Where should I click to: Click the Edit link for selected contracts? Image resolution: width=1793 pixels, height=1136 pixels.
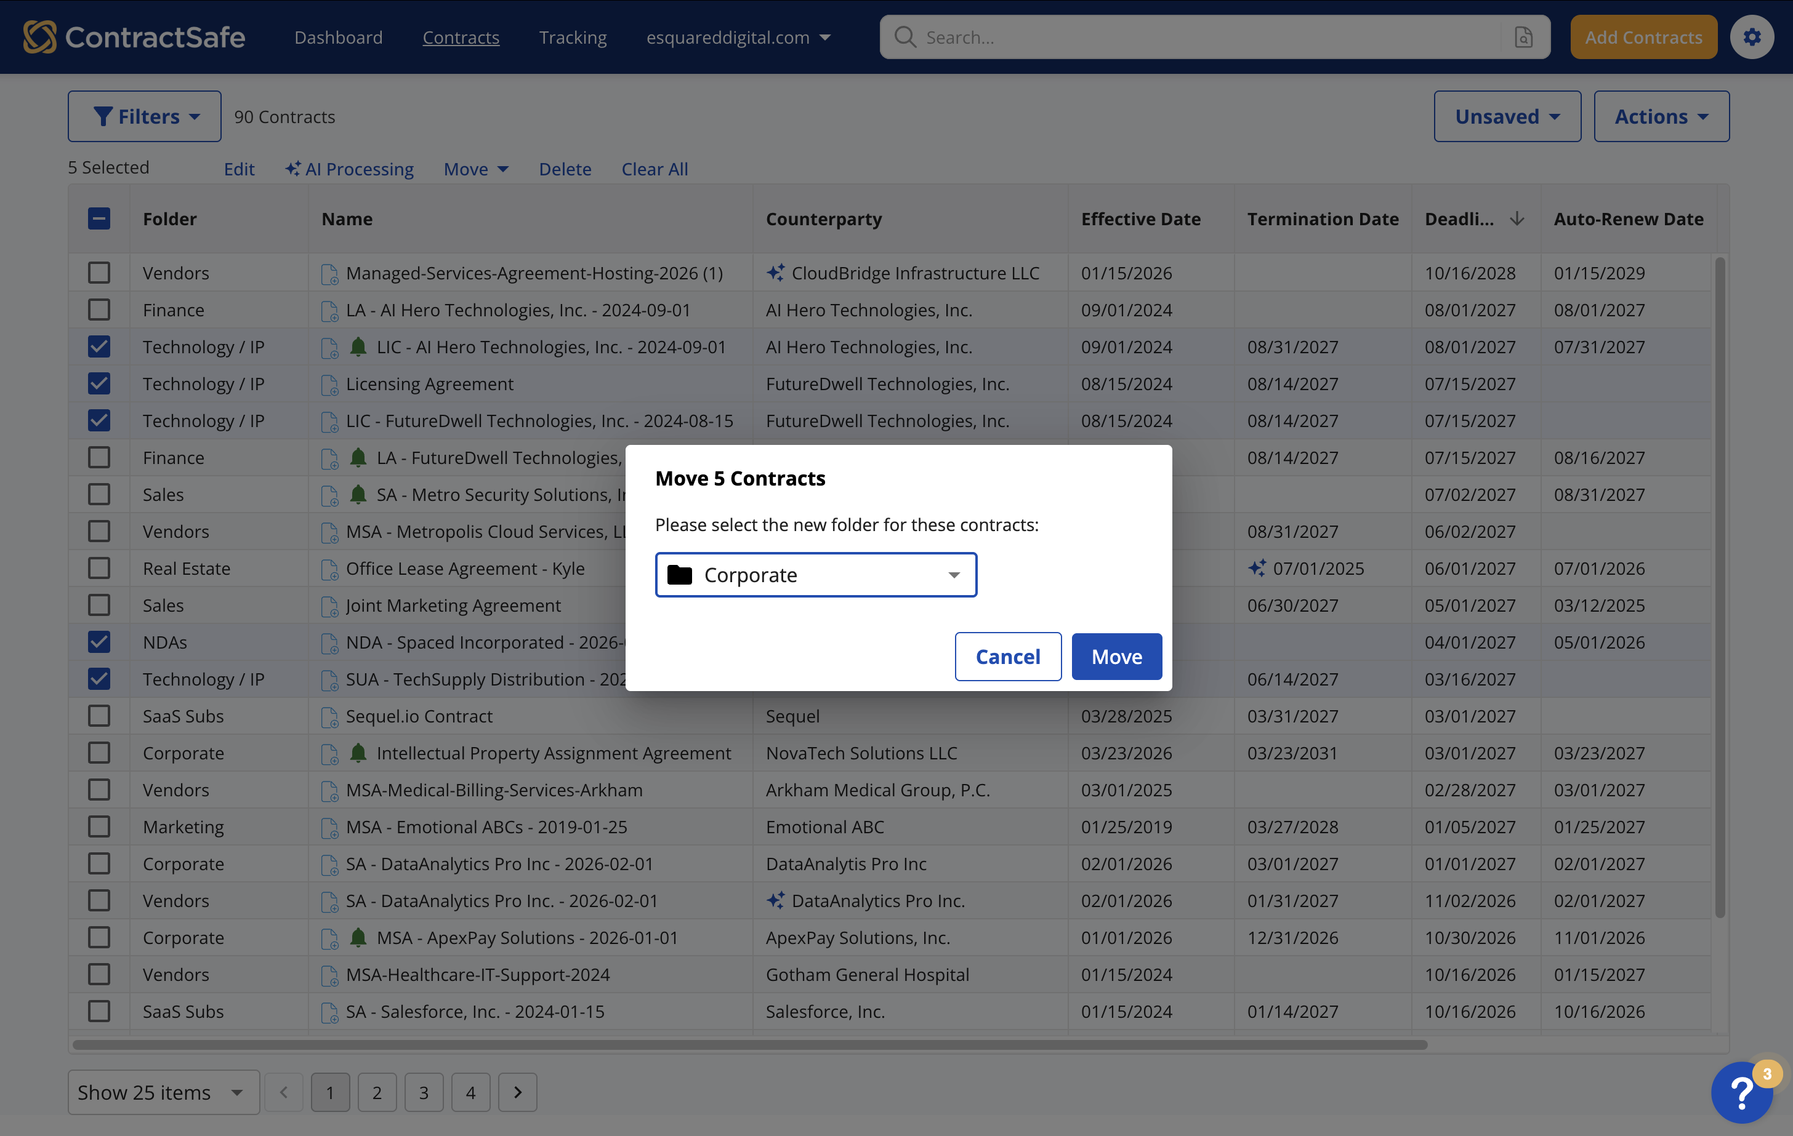tap(239, 169)
